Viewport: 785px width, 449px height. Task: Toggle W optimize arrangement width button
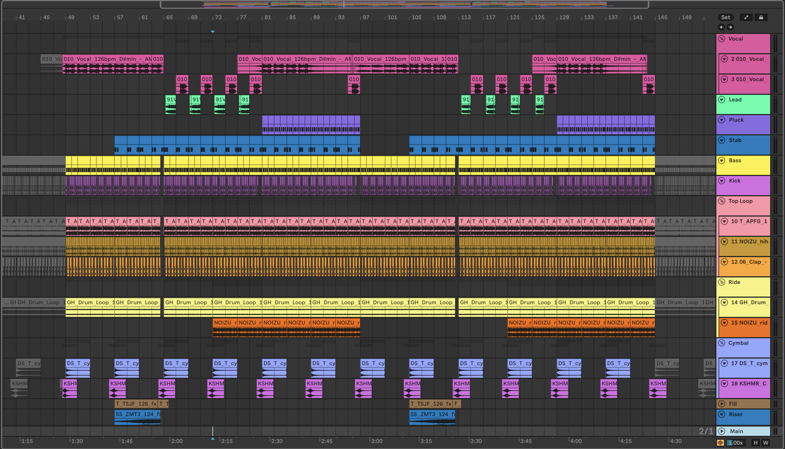point(766,442)
